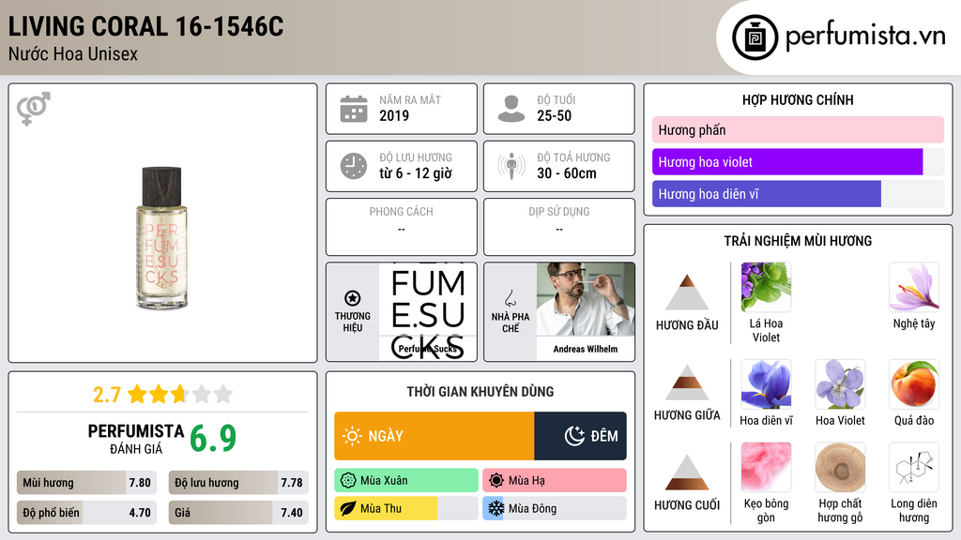Screen dimensions: 961x540
Task: Click the clock icon beside Độ lưu hương
Action: coord(354,166)
